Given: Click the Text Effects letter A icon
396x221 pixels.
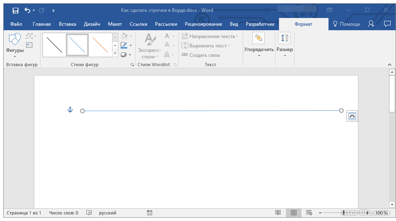Looking at the screenshot, I should click(167, 54).
